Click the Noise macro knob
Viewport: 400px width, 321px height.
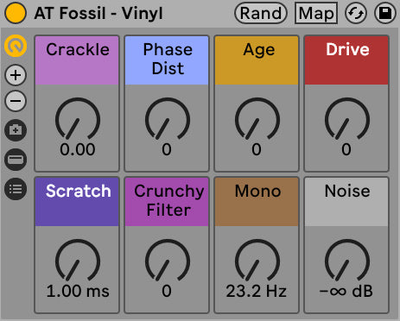(347, 261)
